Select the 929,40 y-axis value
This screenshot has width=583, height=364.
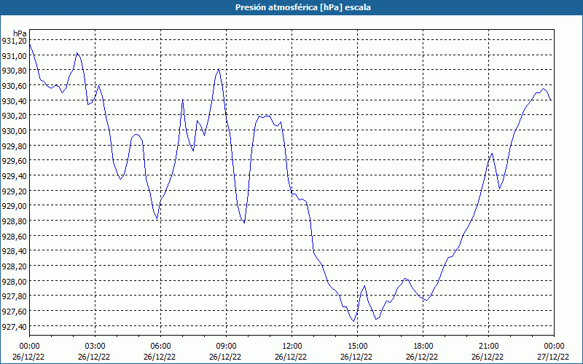coord(14,175)
